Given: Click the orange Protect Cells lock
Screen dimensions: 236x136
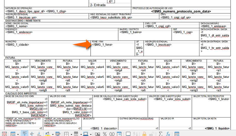Looking at the screenshot, I should click(144, 134).
